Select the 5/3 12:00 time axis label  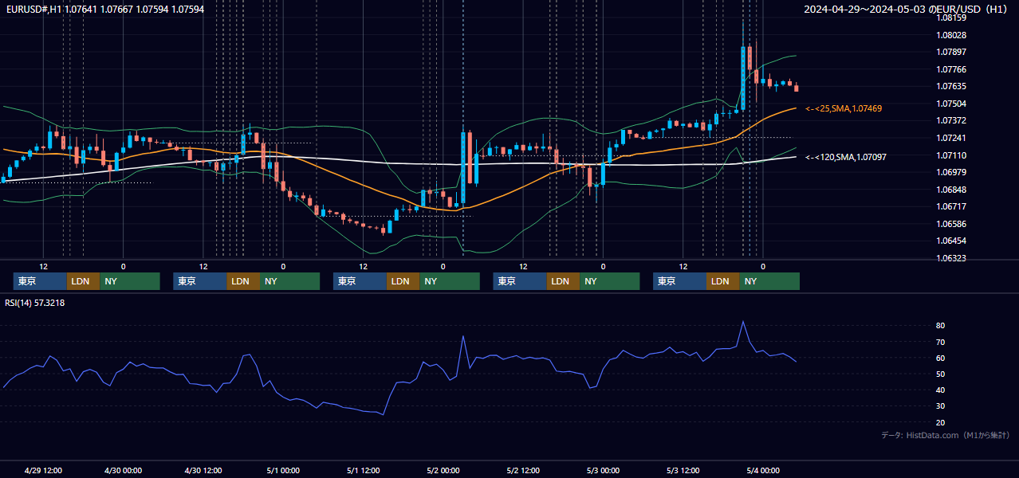pos(683,470)
